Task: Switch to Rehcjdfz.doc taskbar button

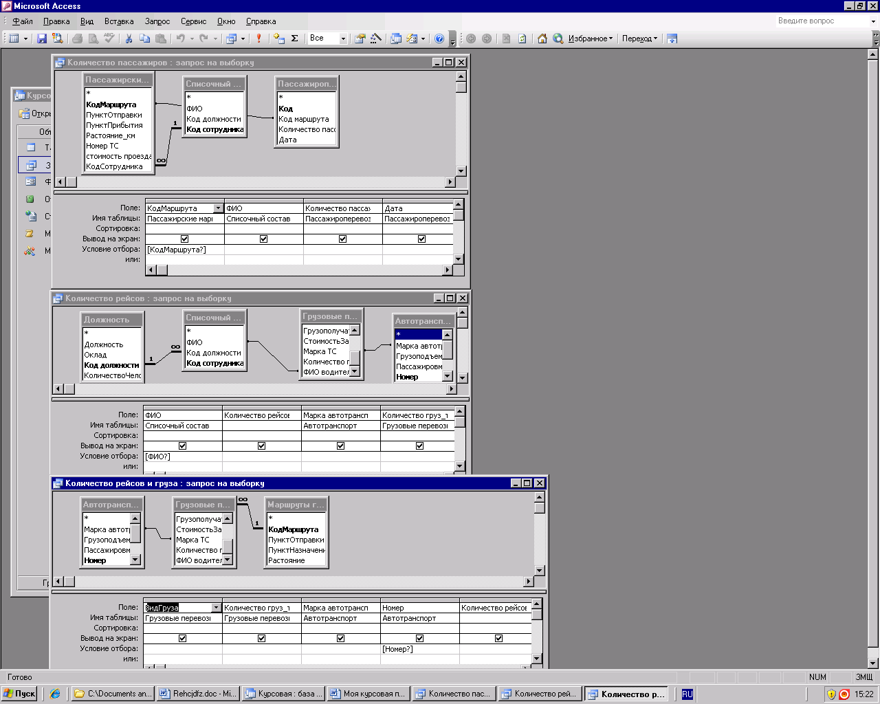Action: pyautogui.click(x=197, y=694)
